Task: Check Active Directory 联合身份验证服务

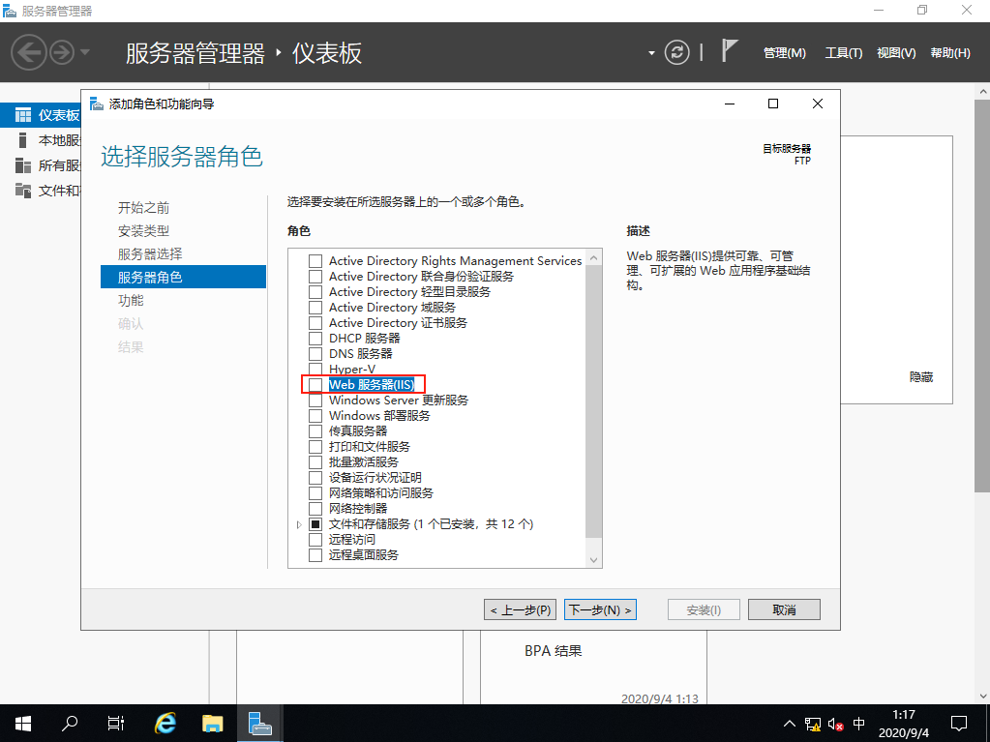Action: click(x=315, y=277)
